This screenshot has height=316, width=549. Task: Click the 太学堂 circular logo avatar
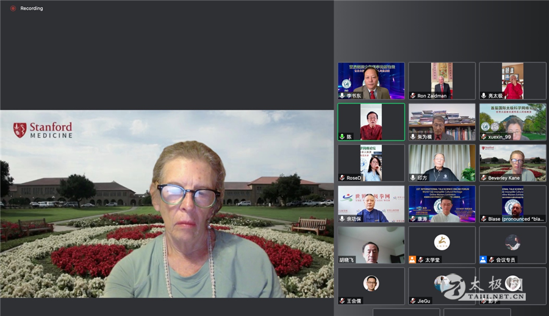point(442,242)
